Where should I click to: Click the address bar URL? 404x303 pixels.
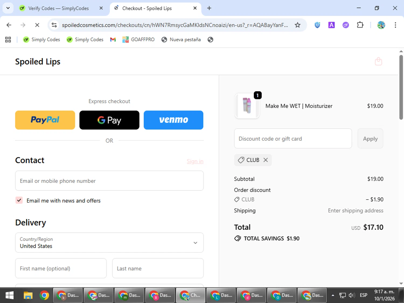(x=175, y=25)
